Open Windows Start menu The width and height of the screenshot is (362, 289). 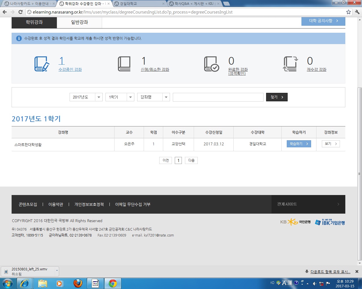click(x=8, y=283)
